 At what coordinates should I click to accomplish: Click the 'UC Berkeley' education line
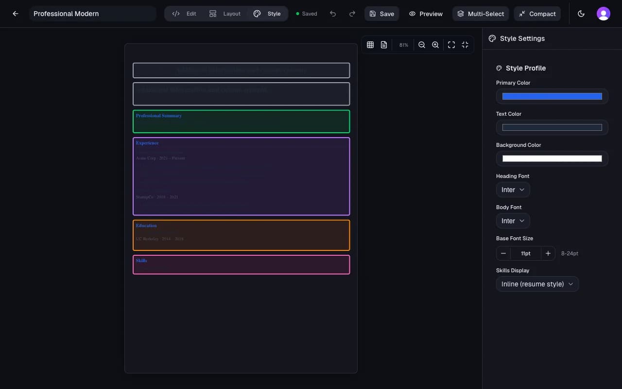(x=160, y=239)
